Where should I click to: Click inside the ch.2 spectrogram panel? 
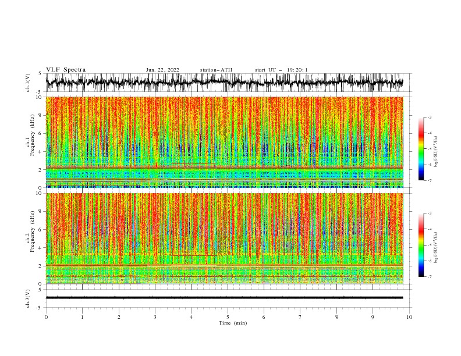pyautogui.click(x=224, y=238)
